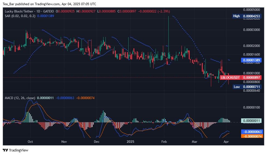Viewport: 267px width, 155px height.
Task: Click the Tea_Bar published on TradingView.com header
Action: point(49,4)
